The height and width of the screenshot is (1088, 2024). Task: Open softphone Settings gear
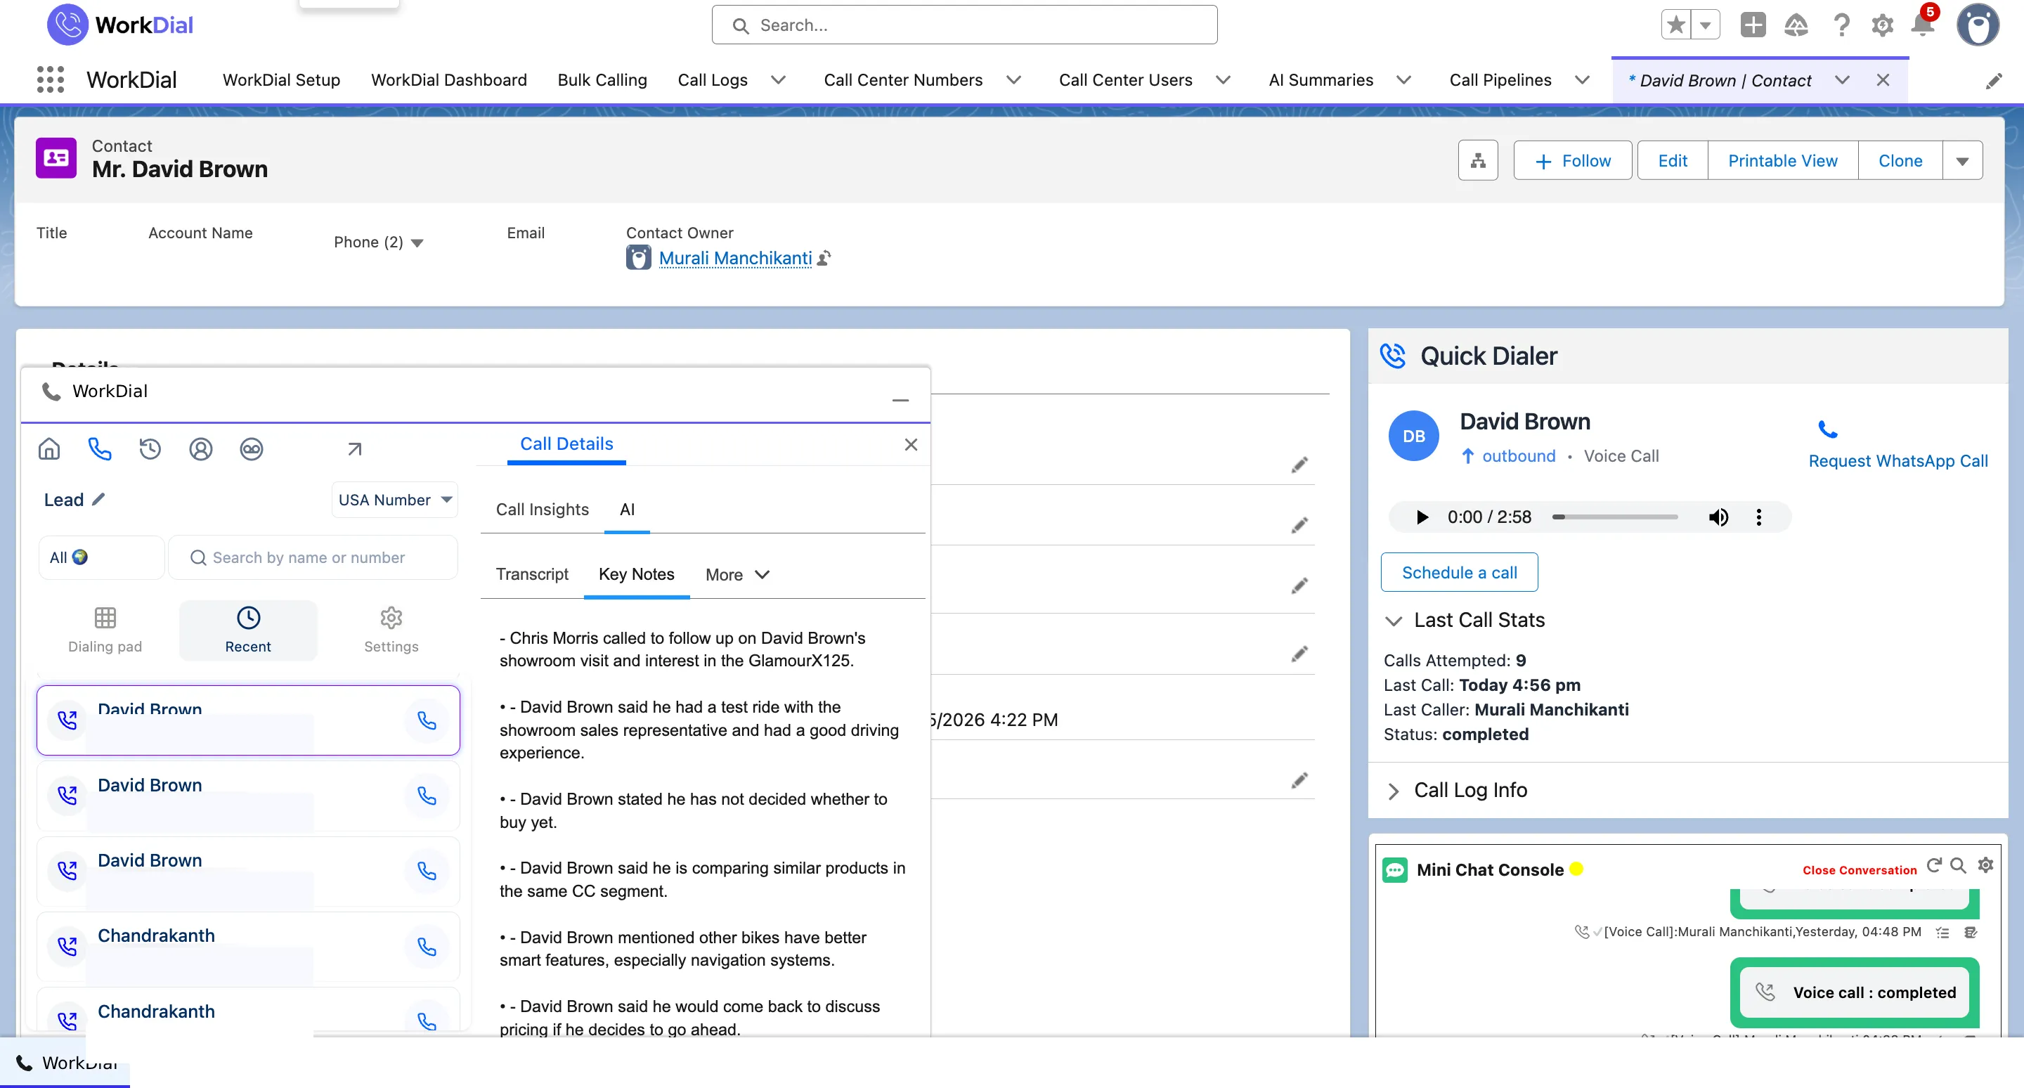pos(391,630)
